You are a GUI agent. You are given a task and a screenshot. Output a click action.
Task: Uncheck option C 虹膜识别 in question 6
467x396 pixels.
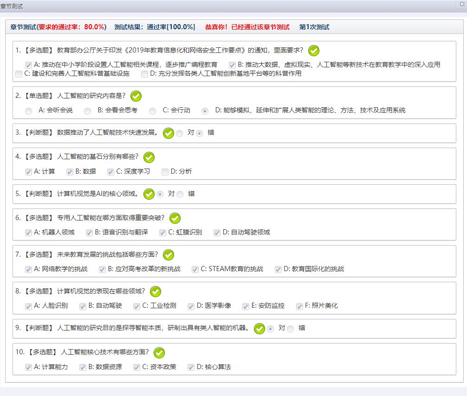pos(162,233)
